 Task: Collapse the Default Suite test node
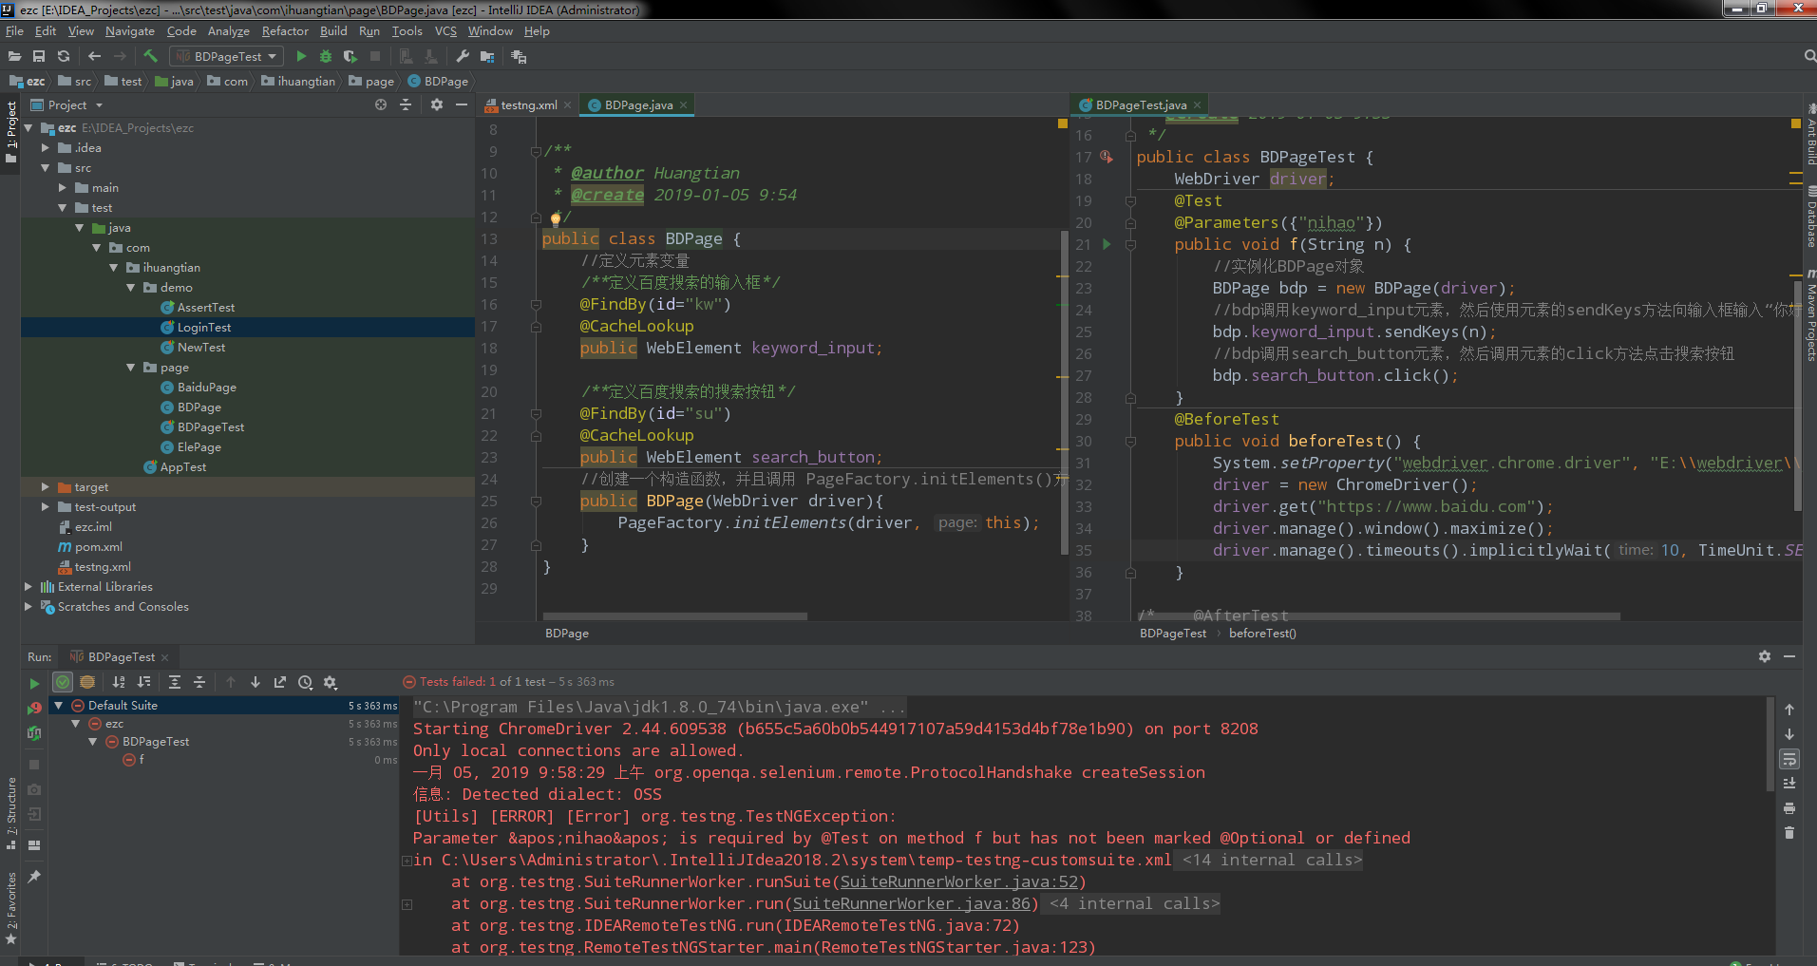(59, 706)
